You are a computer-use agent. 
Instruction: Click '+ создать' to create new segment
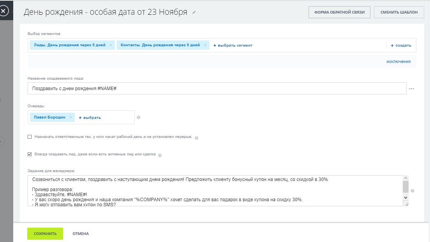[x=401, y=45]
